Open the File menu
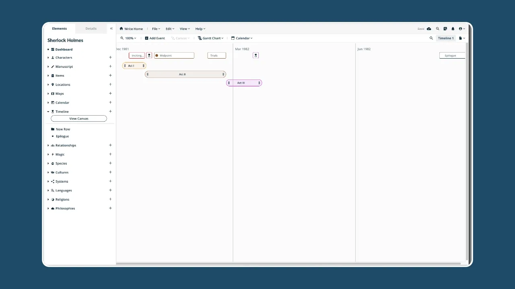Screen dimensions: 515x289 [156, 28]
